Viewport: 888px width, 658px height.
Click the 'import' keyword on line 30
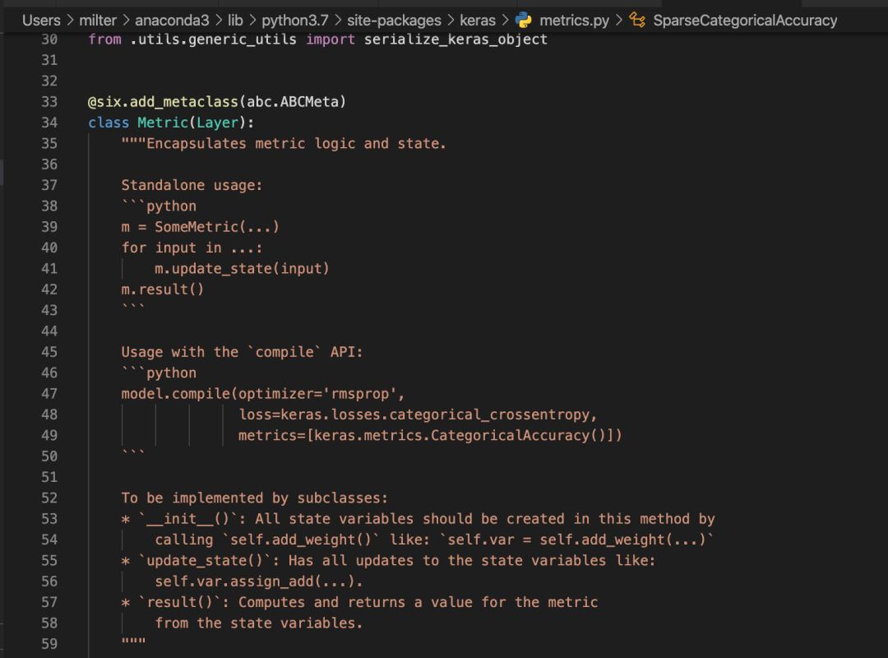[x=331, y=39]
